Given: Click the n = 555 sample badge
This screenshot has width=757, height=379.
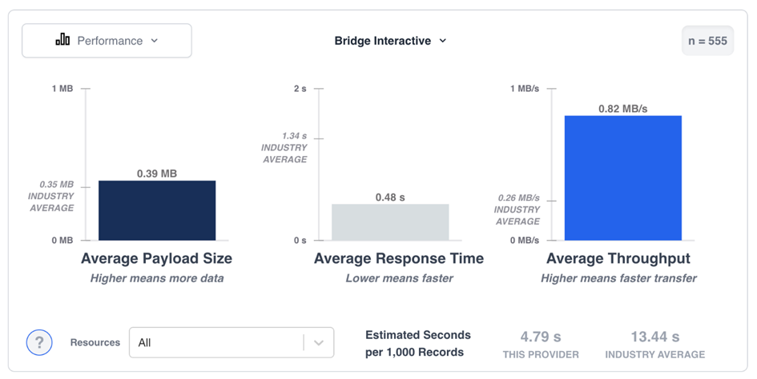Looking at the screenshot, I should [x=708, y=41].
